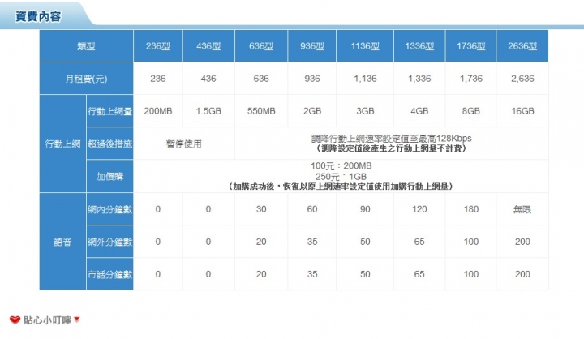This screenshot has height=339, width=584.
Task: Click the 行動上網 category cell
Action: point(62,144)
